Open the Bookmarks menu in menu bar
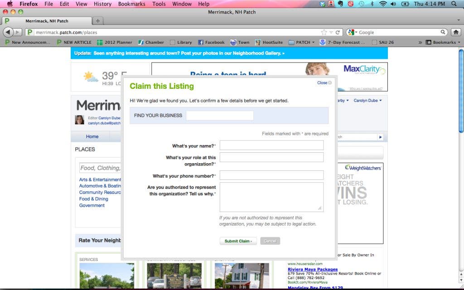This screenshot has height=290, width=464. coord(131,4)
